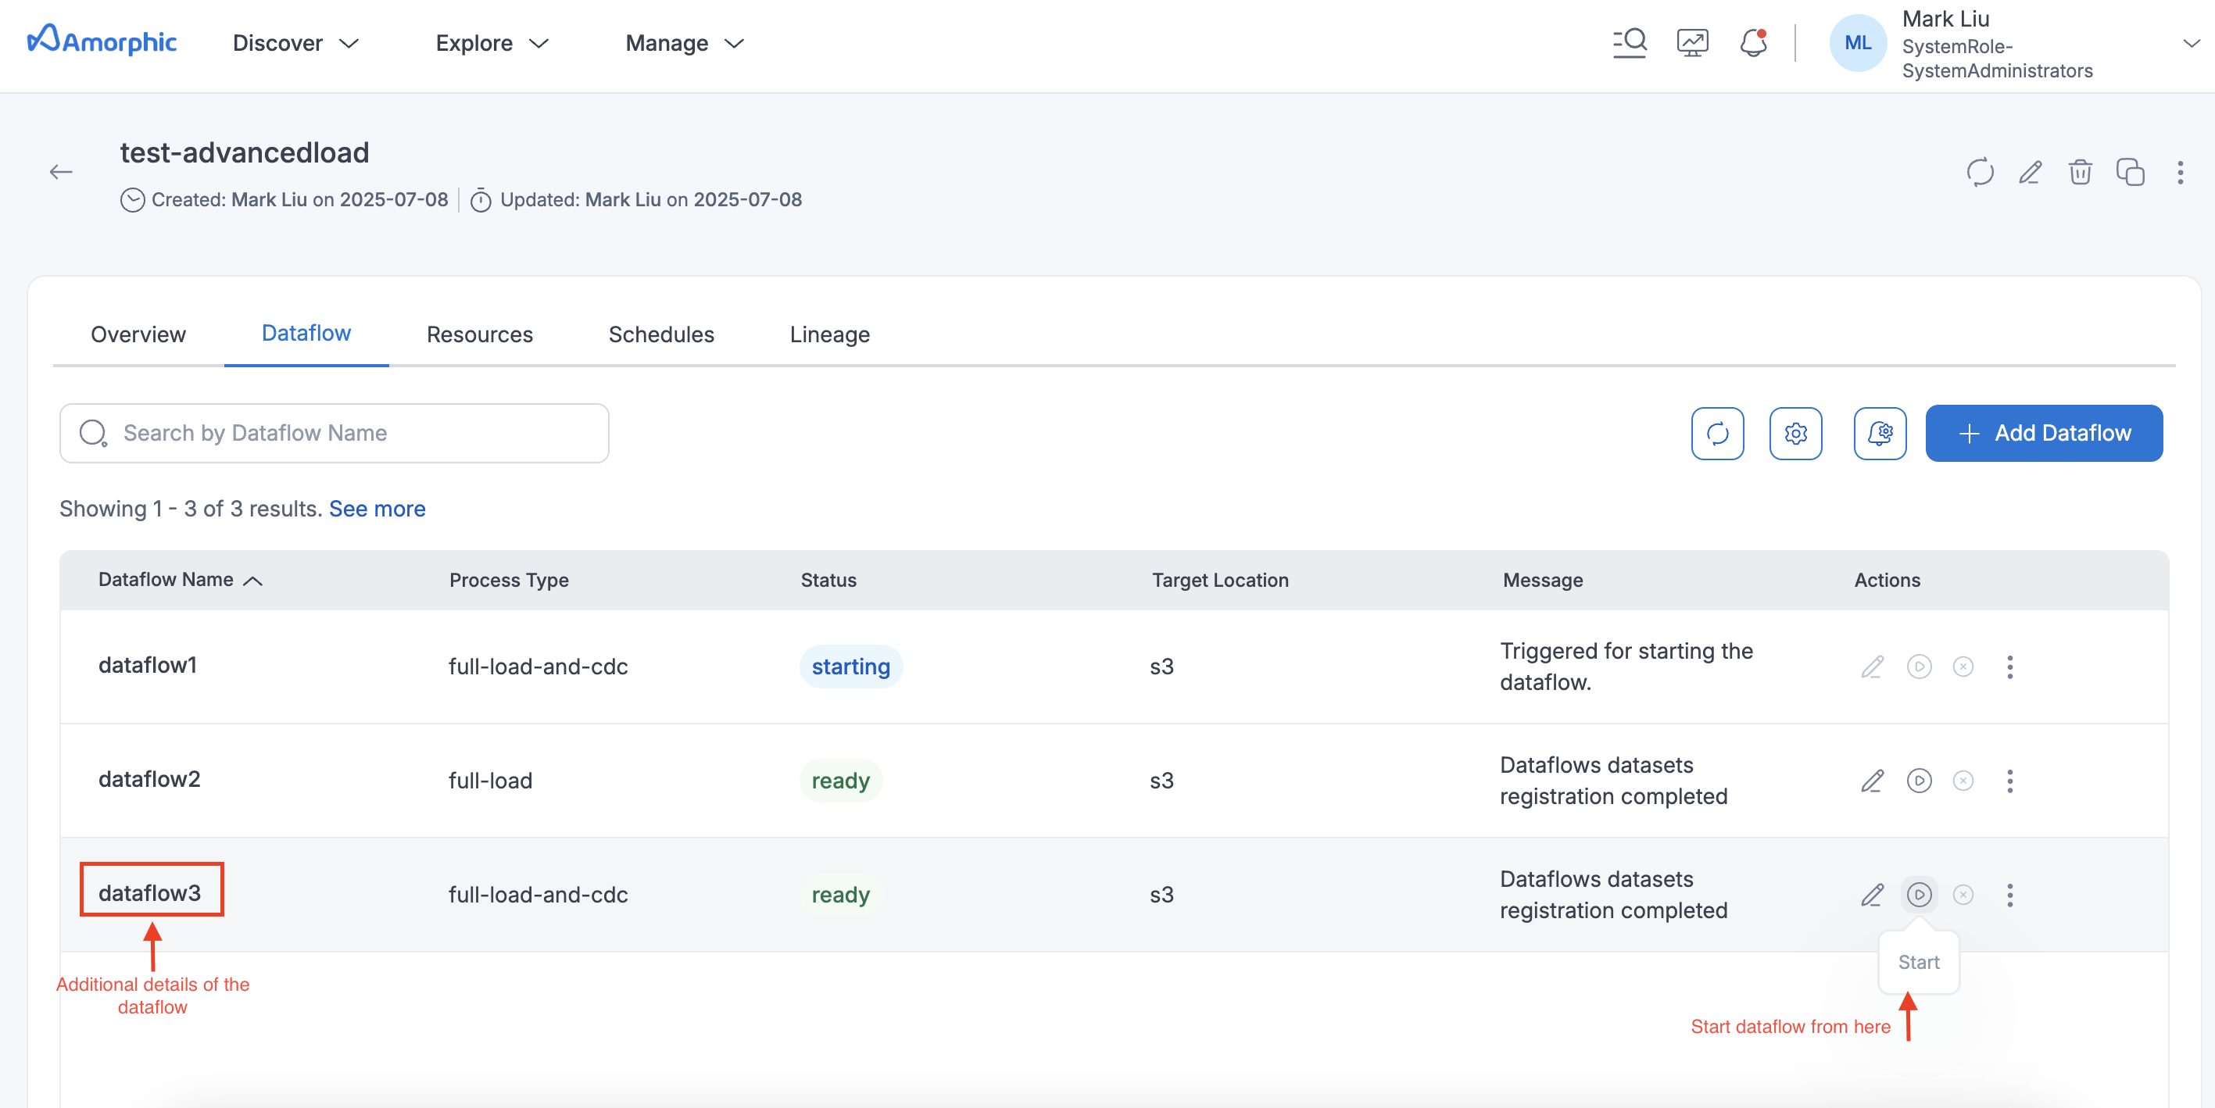
Task: Click the delete trash icon for test-advancedload
Action: (2079, 172)
